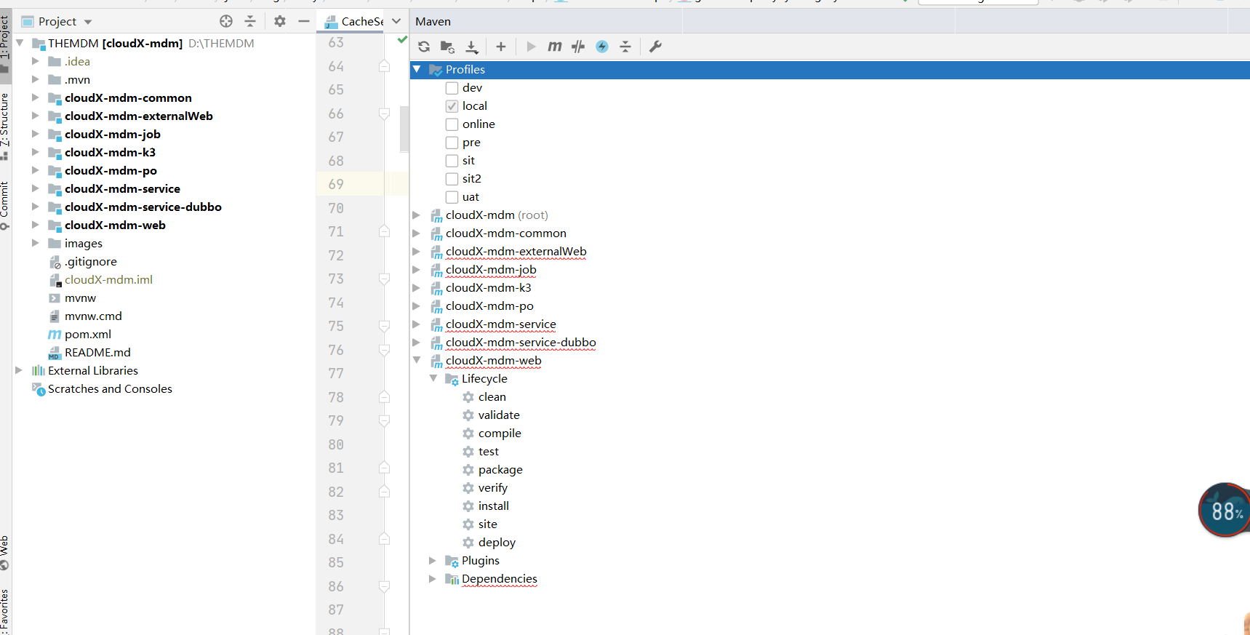Open the Commit side tab
Screen dimensions: 1250x635
tap(5, 205)
